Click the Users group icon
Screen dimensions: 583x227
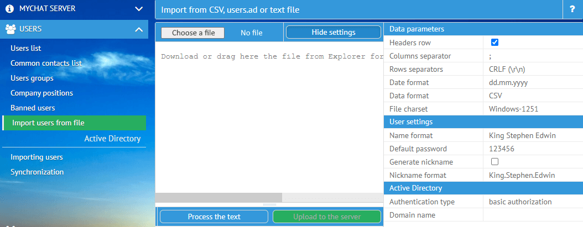(10, 29)
